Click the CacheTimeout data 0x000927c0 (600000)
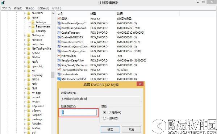 pos(131,33)
